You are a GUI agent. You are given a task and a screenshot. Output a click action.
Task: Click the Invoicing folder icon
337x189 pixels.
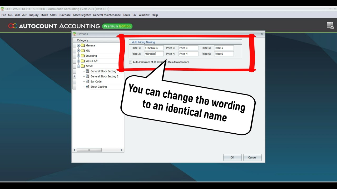click(83, 56)
